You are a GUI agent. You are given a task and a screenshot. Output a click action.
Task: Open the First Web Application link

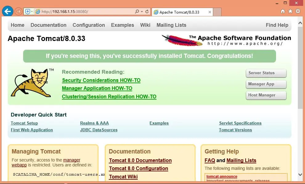tap(32, 130)
